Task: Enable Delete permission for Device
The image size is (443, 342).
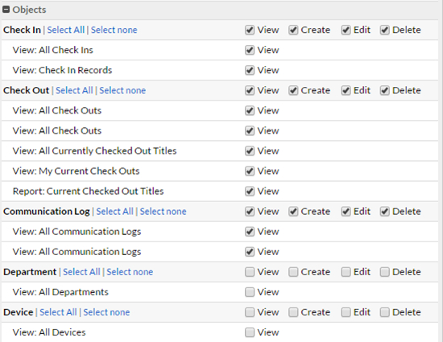Action: click(385, 312)
